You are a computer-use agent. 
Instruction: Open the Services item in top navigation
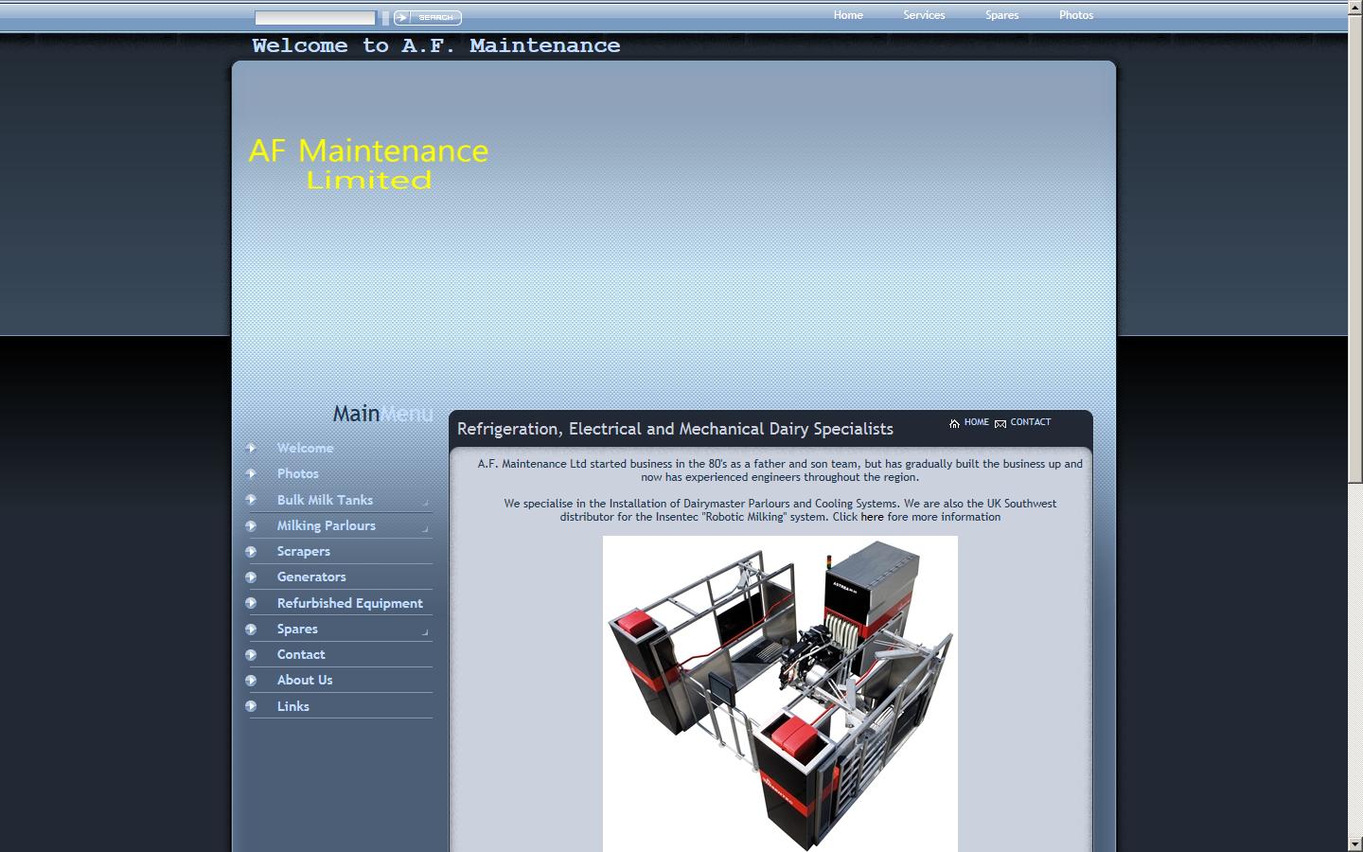click(x=923, y=15)
